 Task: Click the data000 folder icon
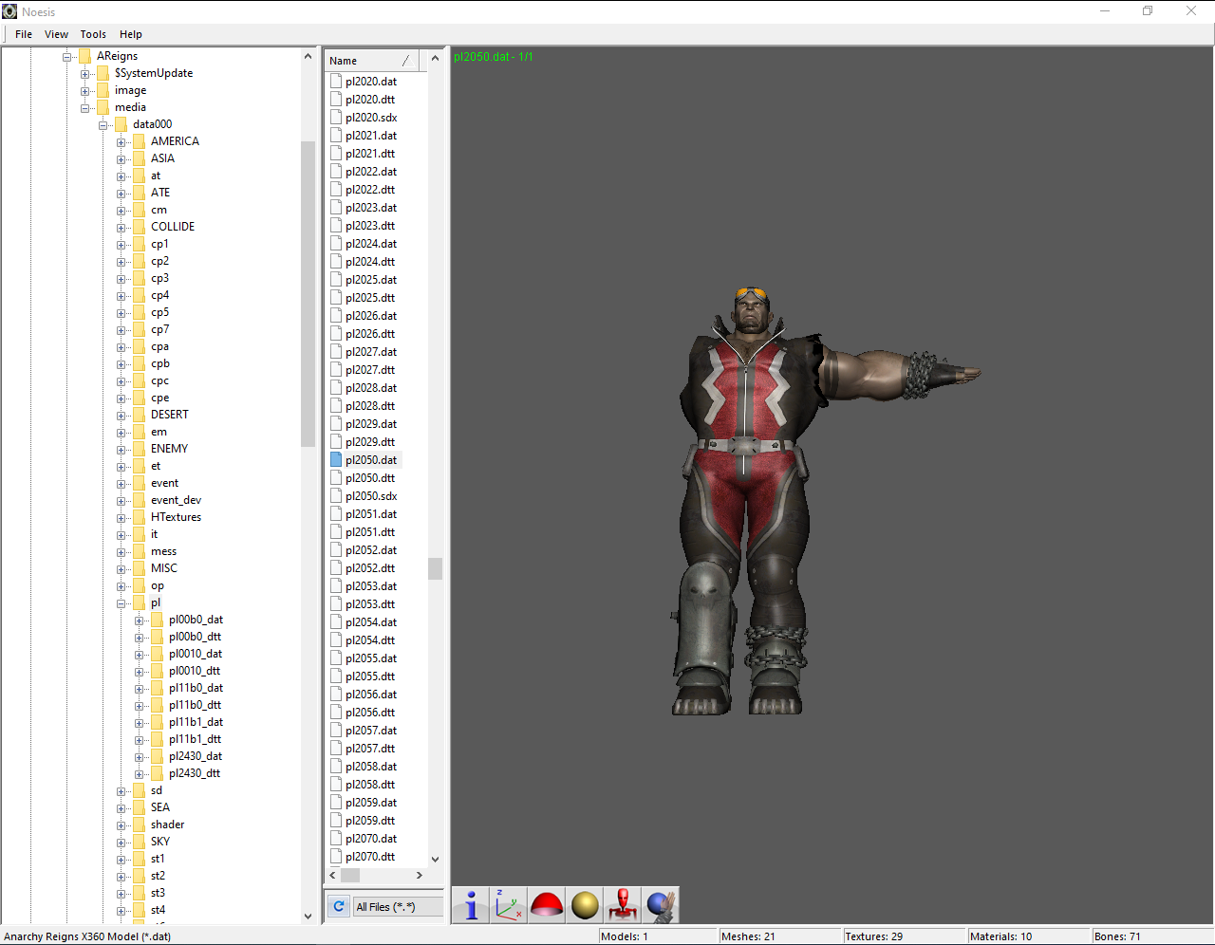(x=121, y=124)
